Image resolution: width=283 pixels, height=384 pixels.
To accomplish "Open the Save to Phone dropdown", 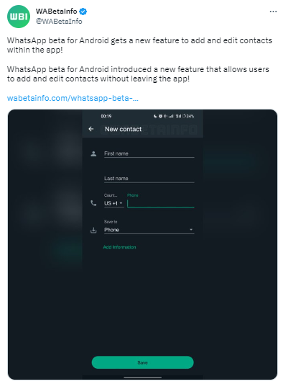I will click(x=149, y=230).
